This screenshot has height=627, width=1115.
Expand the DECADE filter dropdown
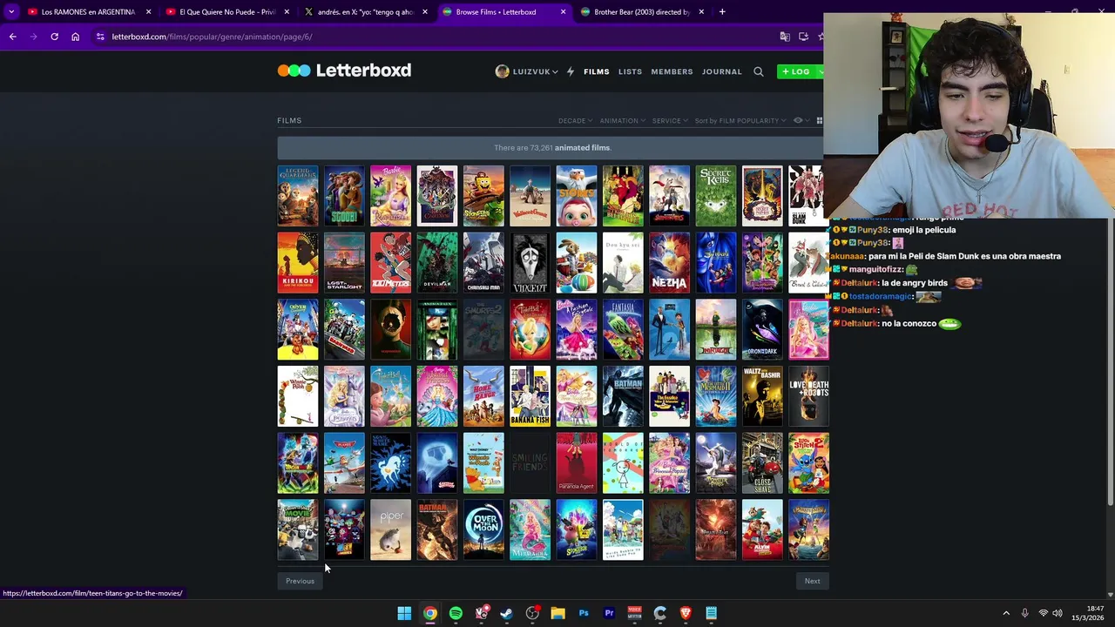(x=575, y=120)
